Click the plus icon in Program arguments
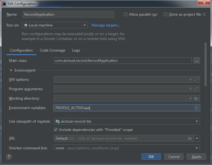The width and height of the screenshot is (212, 165). click(x=190, y=89)
